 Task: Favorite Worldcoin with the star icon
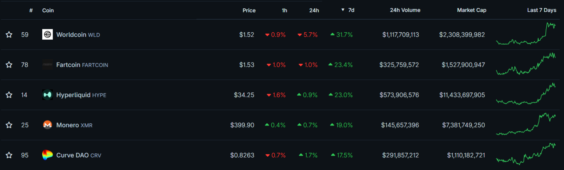tap(9, 34)
